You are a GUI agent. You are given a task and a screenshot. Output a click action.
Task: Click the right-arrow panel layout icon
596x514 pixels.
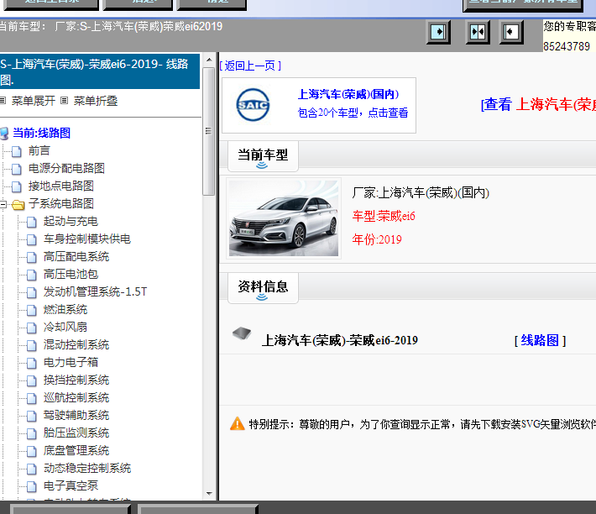[x=438, y=32]
